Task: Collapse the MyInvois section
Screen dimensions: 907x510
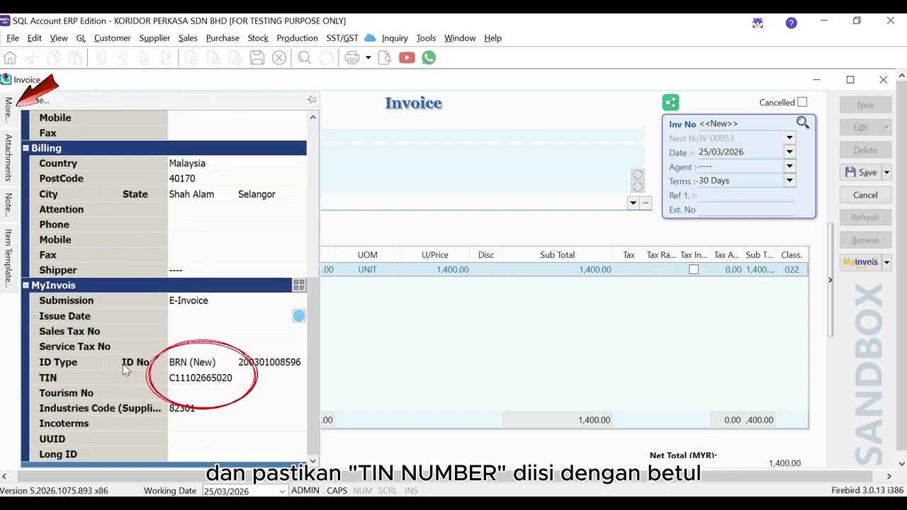Action: (26, 285)
